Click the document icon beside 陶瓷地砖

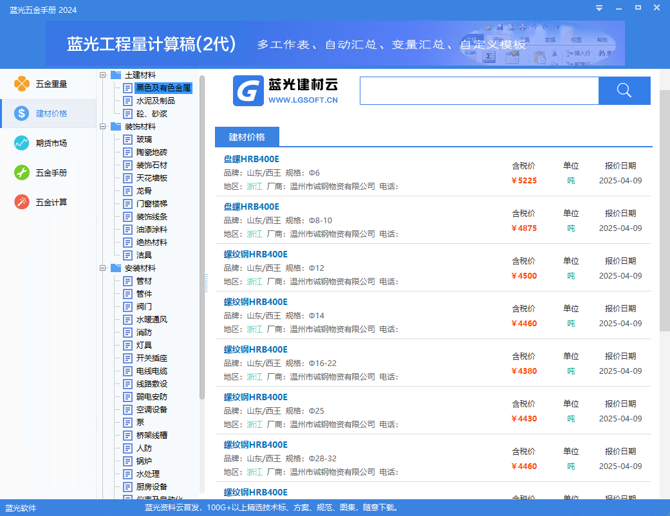pos(127,152)
